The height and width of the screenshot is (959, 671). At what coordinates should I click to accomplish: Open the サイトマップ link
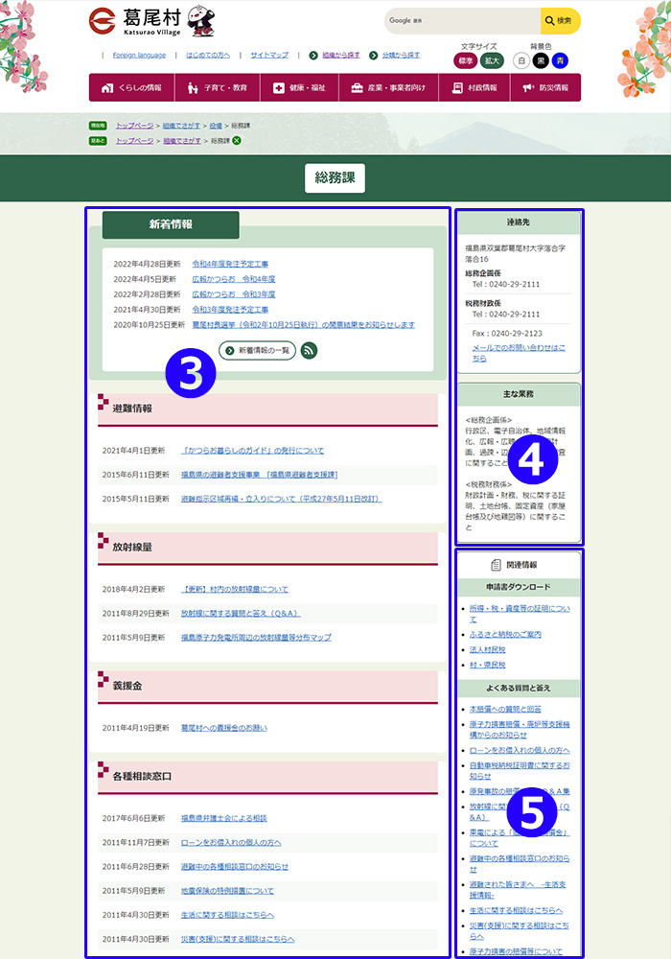pos(269,55)
